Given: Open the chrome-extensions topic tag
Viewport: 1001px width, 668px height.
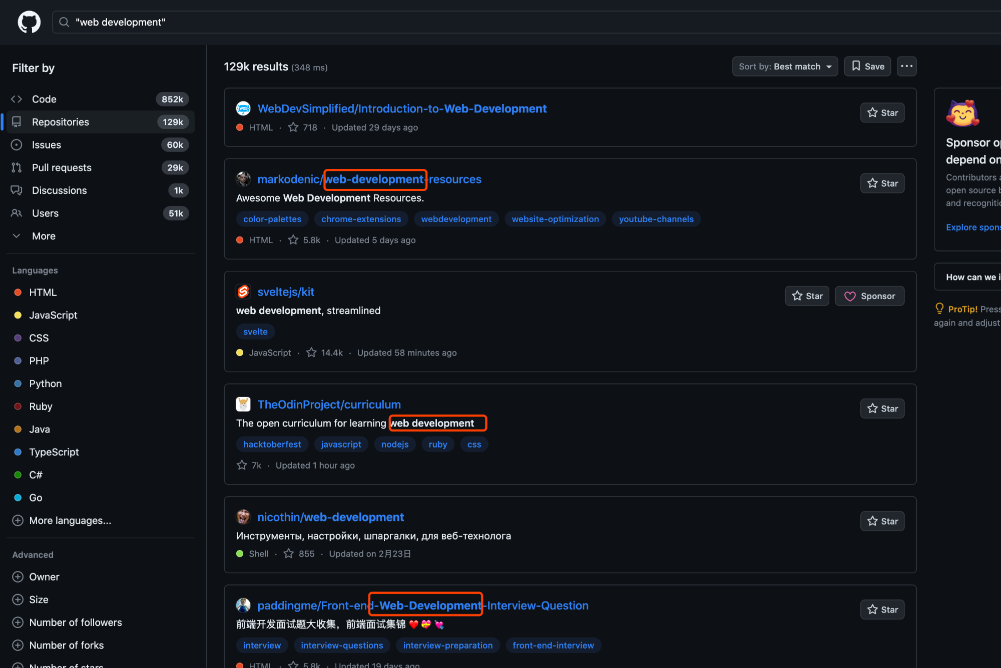Looking at the screenshot, I should 361,219.
